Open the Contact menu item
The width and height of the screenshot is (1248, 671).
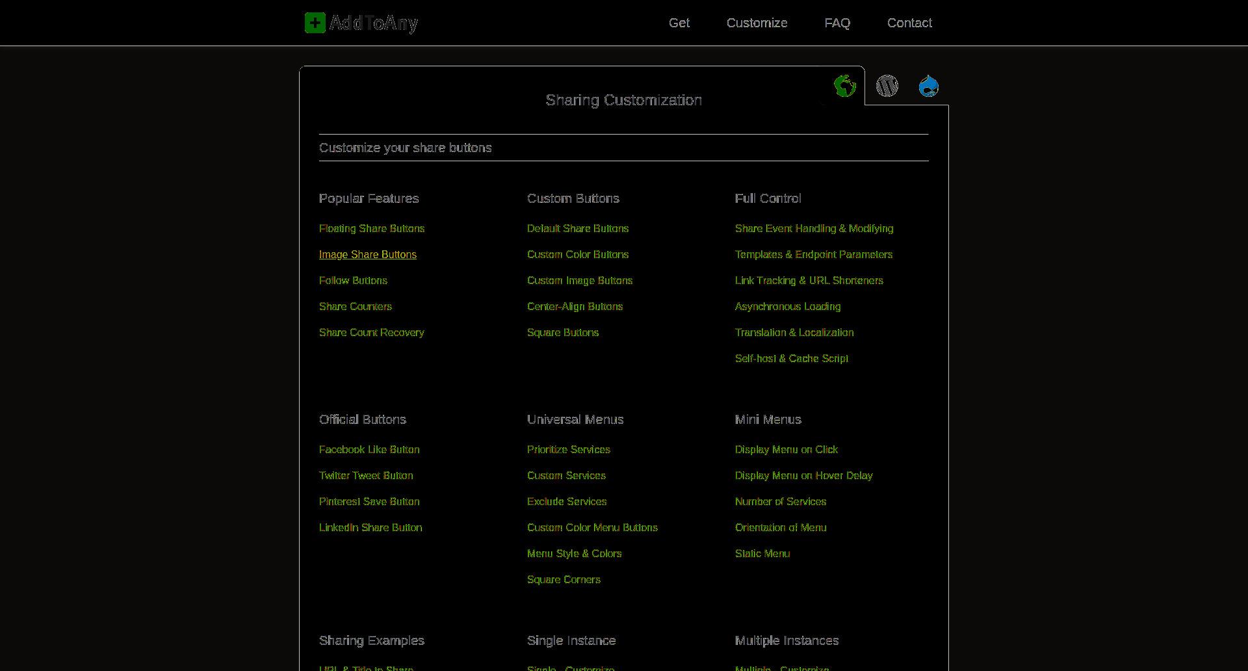[x=909, y=23]
